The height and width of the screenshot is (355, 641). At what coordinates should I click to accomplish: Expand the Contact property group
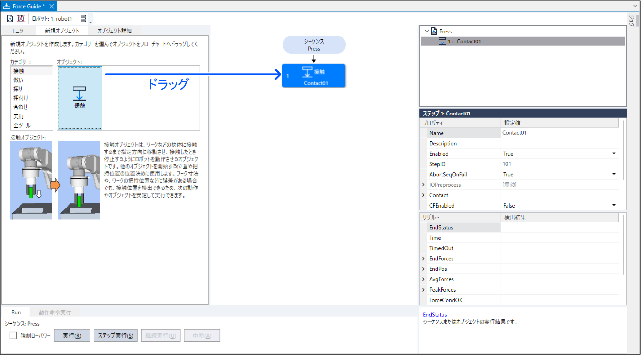(x=423, y=195)
